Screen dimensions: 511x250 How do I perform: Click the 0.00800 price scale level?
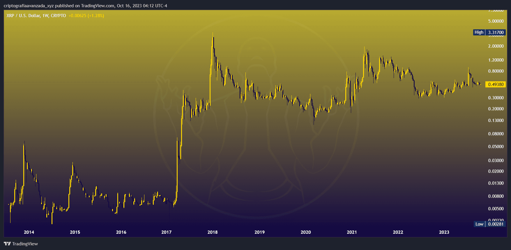[496, 196]
